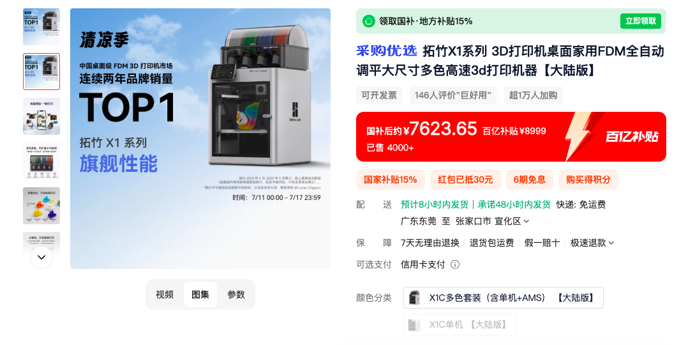Open the 146人评价"巨好用" reviews link

453,95
